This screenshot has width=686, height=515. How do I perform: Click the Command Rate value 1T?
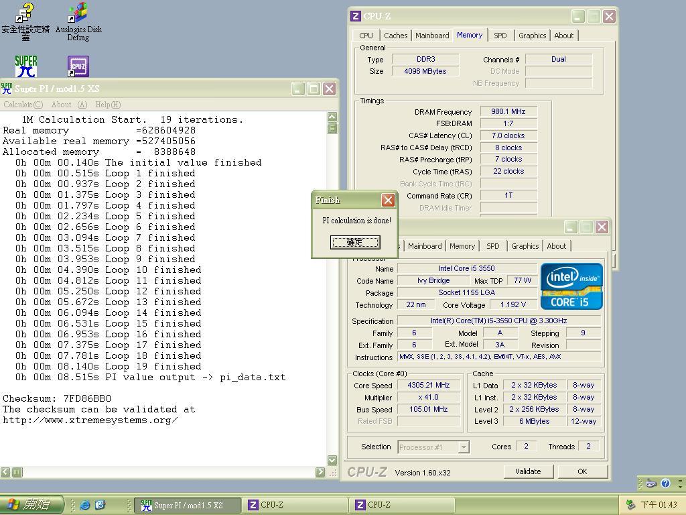pos(508,195)
